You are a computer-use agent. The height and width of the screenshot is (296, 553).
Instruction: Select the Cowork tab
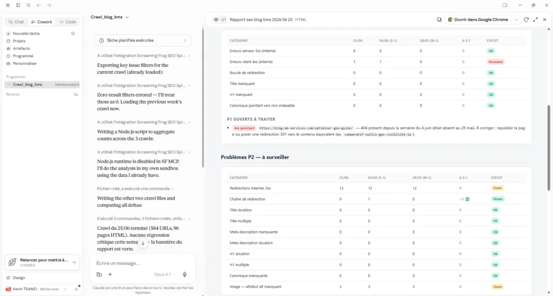[x=42, y=22]
